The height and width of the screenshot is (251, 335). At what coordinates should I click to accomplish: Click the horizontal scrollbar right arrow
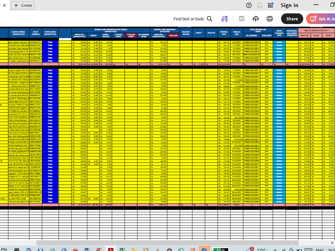pos(332,243)
